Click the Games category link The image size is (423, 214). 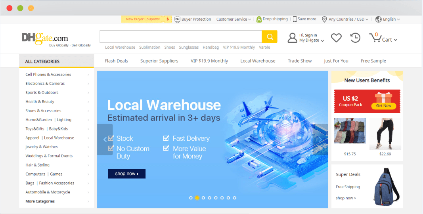click(x=56, y=174)
